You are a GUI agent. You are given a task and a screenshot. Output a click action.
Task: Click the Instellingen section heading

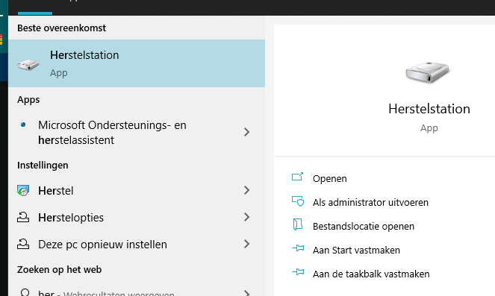(x=43, y=166)
